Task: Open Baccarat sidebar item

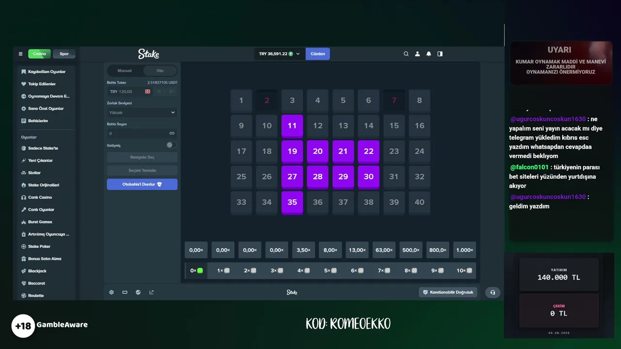Action: coord(46,283)
